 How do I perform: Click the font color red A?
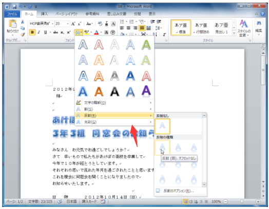point(97,32)
